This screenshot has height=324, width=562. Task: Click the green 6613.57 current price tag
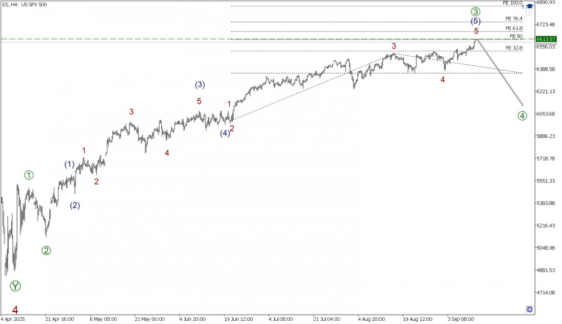(547, 39)
